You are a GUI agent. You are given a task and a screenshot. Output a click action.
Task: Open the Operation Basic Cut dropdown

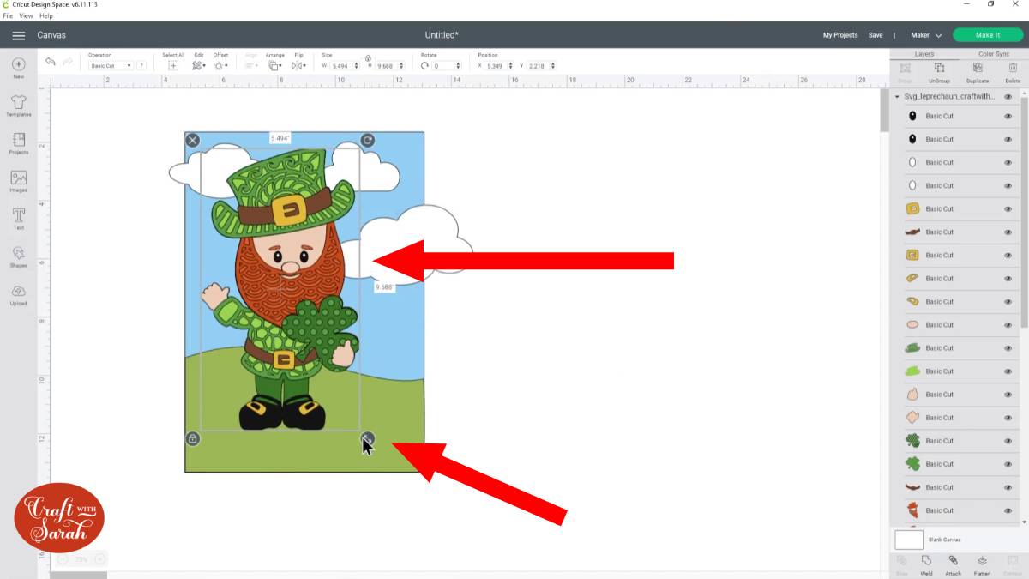[111, 66]
